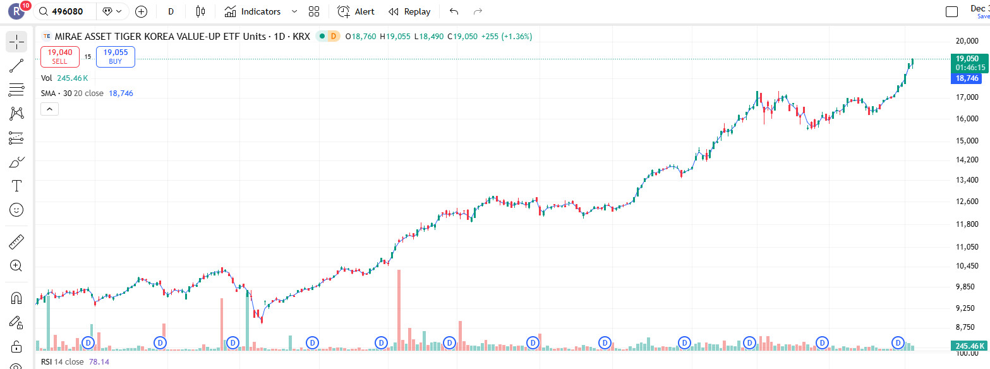Click the symbol search field showing 496080

[x=65, y=11]
